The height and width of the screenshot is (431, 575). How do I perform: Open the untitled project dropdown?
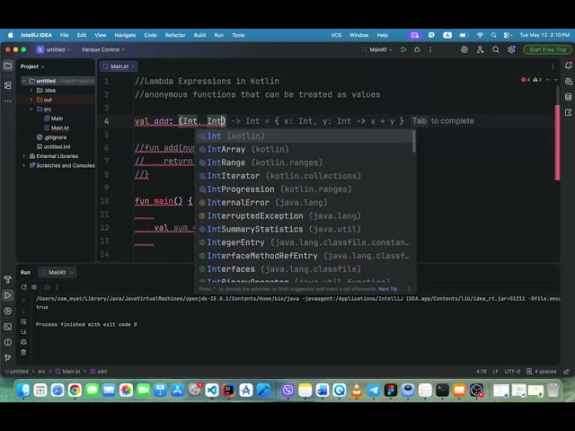pyautogui.click(x=54, y=49)
